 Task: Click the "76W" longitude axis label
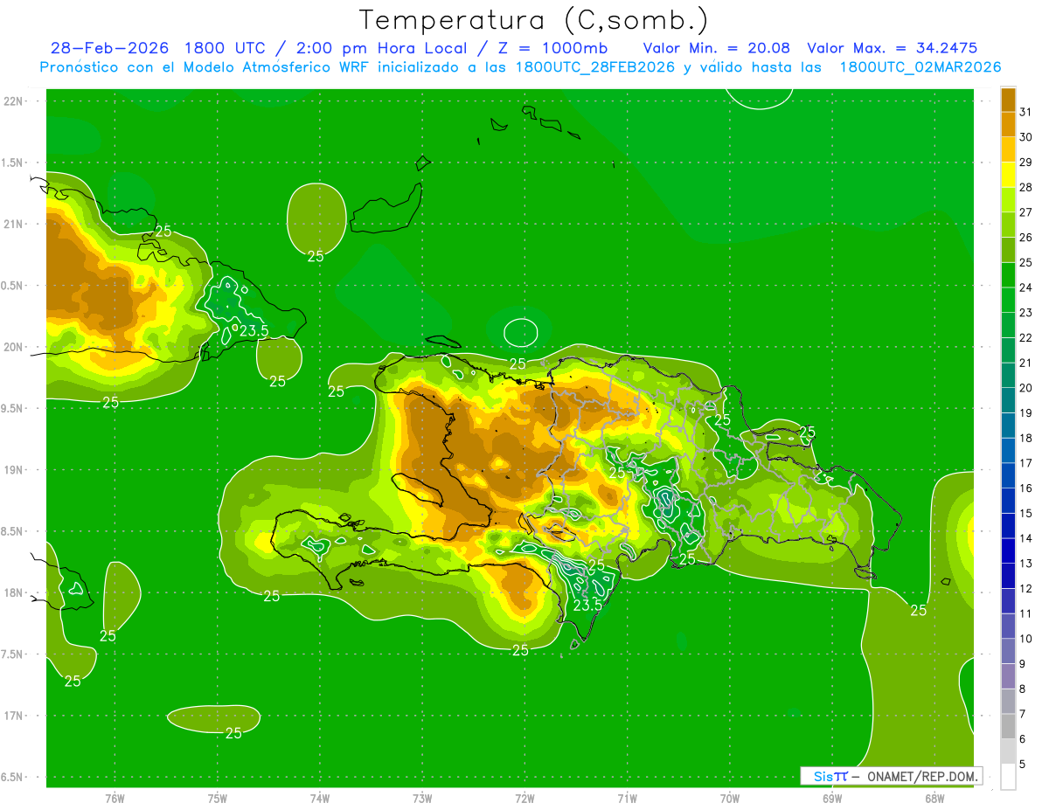pyautogui.click(x=115, y=798)
